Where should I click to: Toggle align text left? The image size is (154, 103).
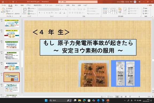click(x=70, y=13)
